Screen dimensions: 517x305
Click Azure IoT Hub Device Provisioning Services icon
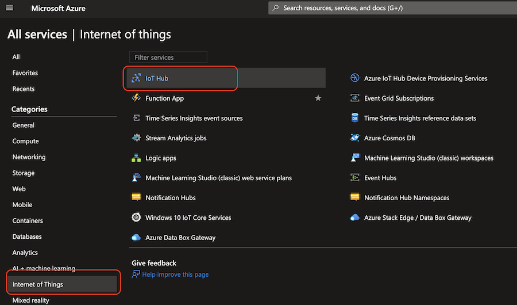(x=355, y=78)
